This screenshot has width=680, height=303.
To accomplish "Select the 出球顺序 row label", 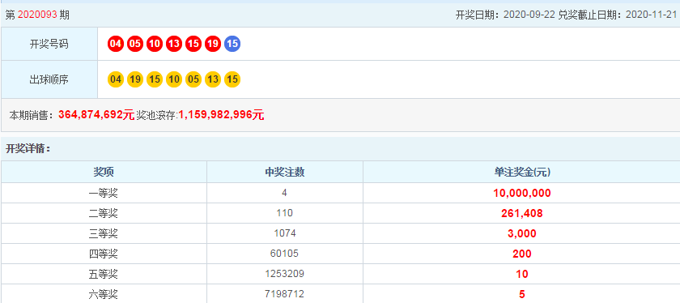I will [49, 79].
